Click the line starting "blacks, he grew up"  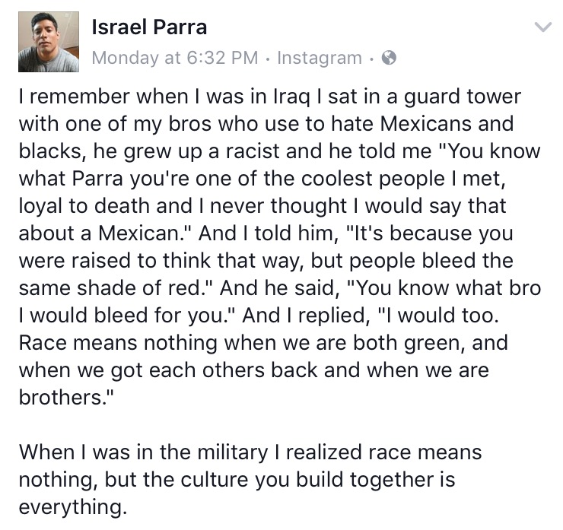click(x=278, y=151)
